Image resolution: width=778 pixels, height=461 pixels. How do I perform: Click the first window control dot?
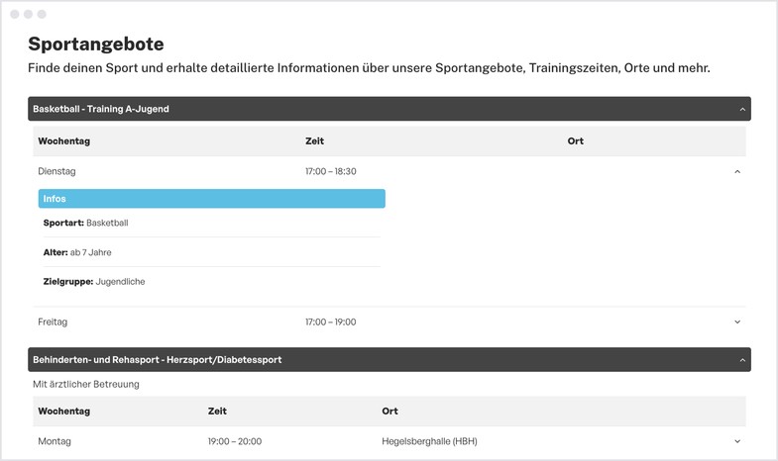pyautogui.click(x=15, y=14)
